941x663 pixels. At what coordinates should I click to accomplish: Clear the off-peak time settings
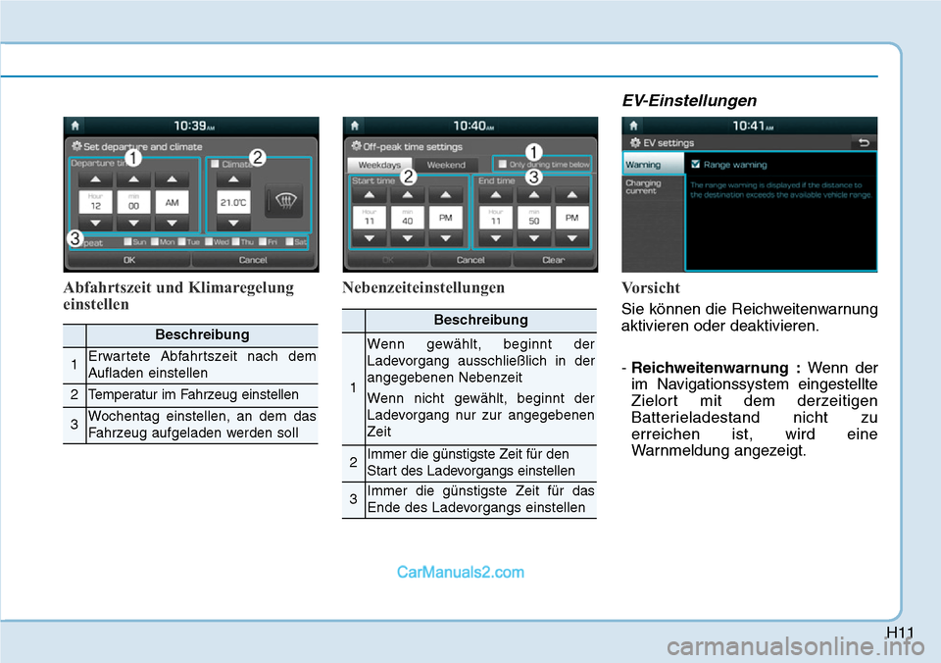pyautogui.click(x=553, y=260)
